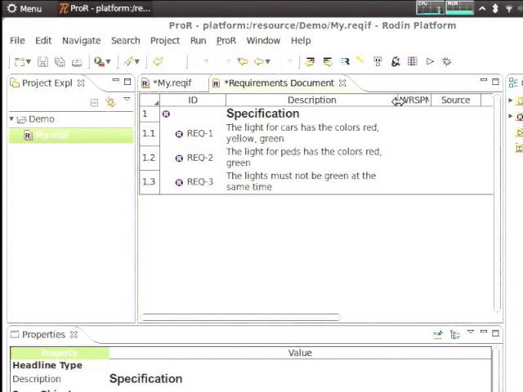Click the REQ-2 requirement icon
This screenshot has width=523, height=392.
pos(179,158)
